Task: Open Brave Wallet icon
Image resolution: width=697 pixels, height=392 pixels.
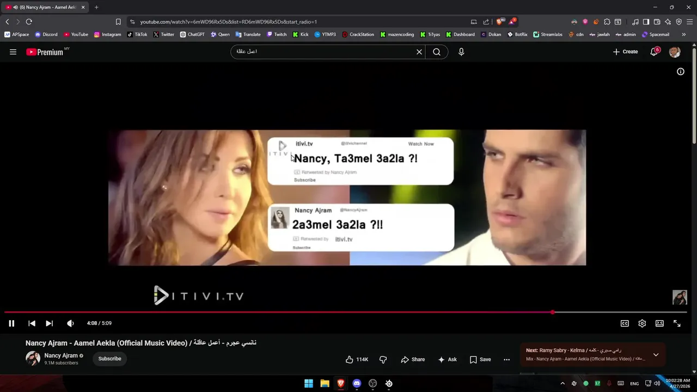Action: click(x=657, y=22)
